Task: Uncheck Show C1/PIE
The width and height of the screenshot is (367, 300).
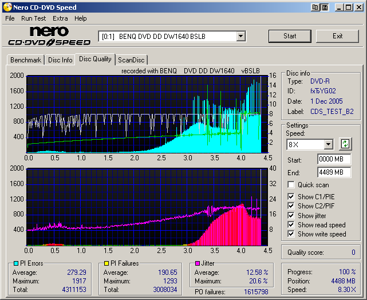Action: [x=291, y=197]
